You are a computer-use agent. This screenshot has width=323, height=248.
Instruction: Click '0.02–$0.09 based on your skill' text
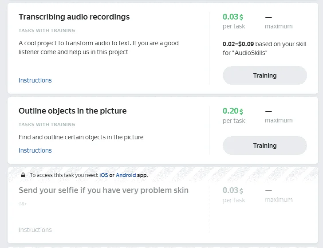[x=264, y=48]
